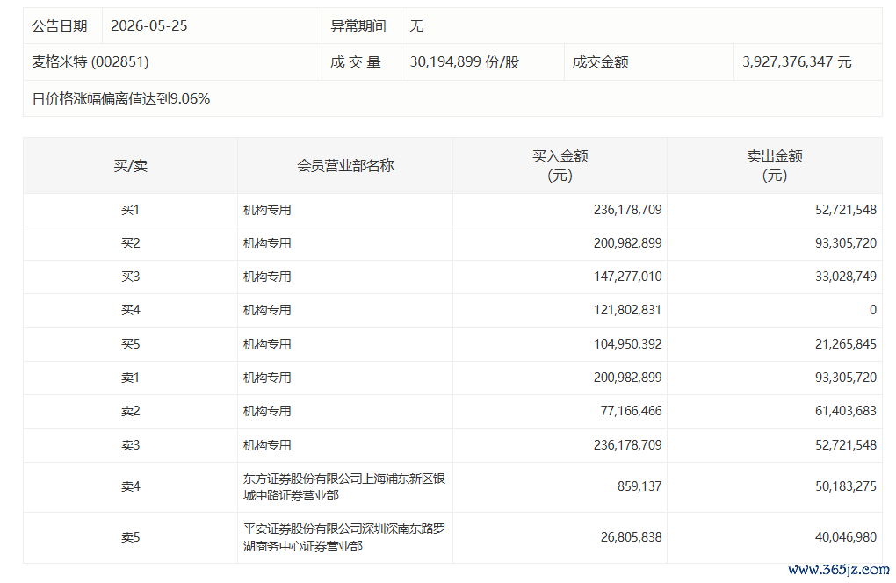Select the 买3 row label
Screen dimensions: 896x583
point(130,277)
